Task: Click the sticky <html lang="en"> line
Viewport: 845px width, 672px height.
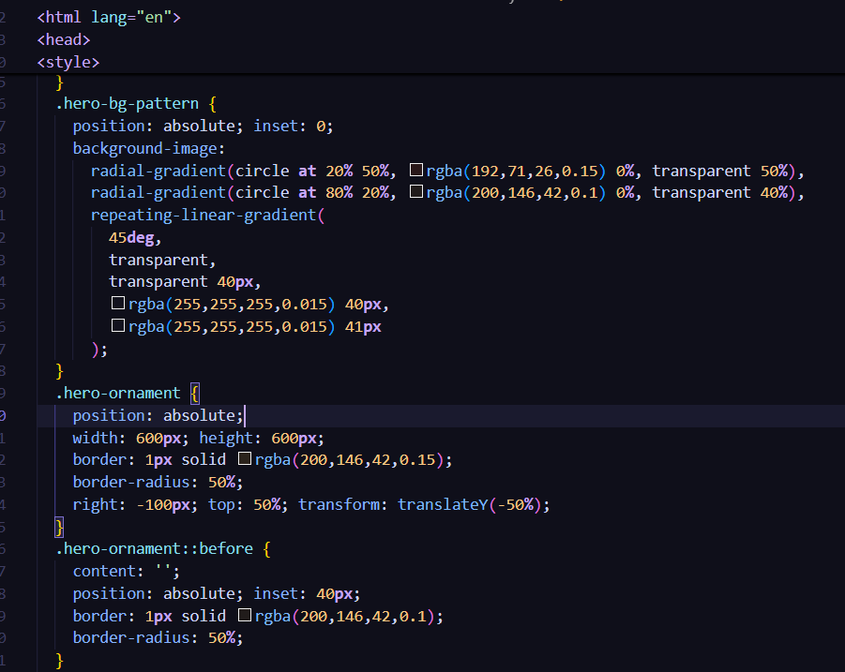Action: [109, 17]
